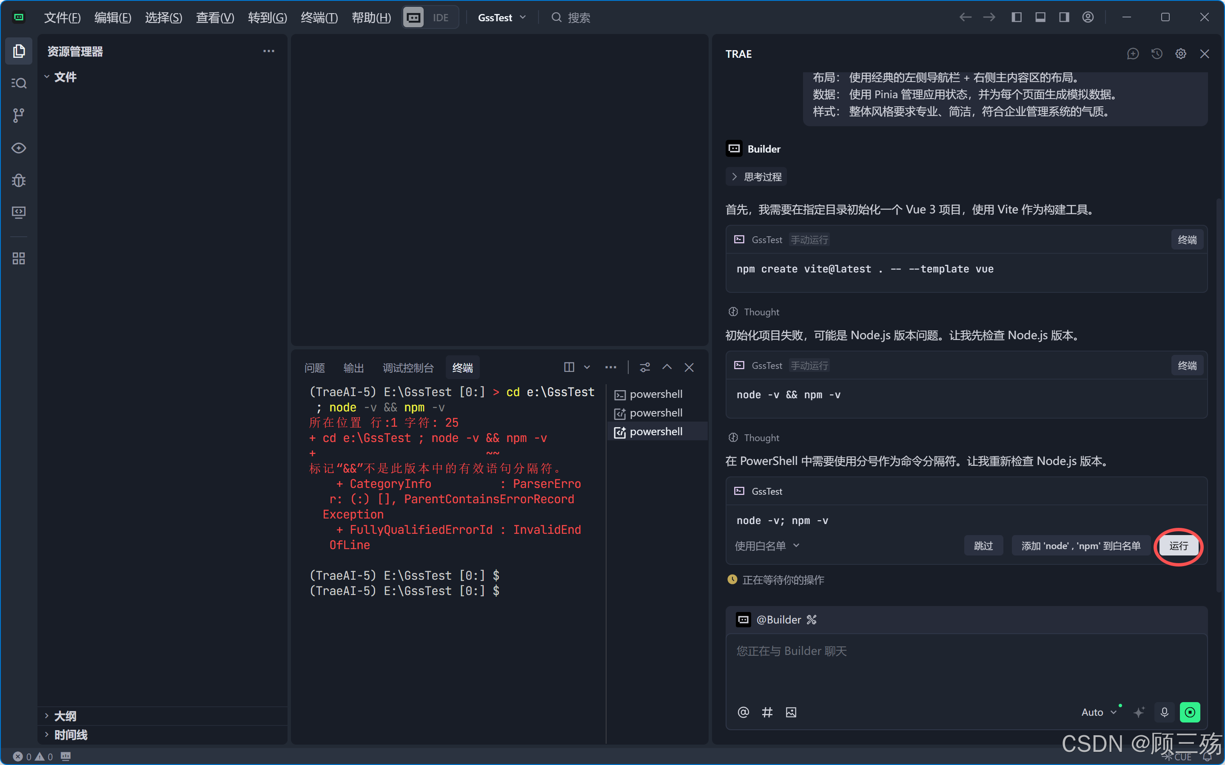Click the chat history icon in TRAE panel
Image resolution: width=1225 pixels, height=765 pixels.
pyautogui.click(x=1157, y=54)
